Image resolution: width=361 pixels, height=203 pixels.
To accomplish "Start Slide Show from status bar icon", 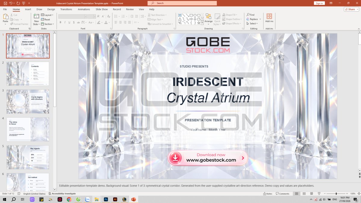I will click(319, 194).
